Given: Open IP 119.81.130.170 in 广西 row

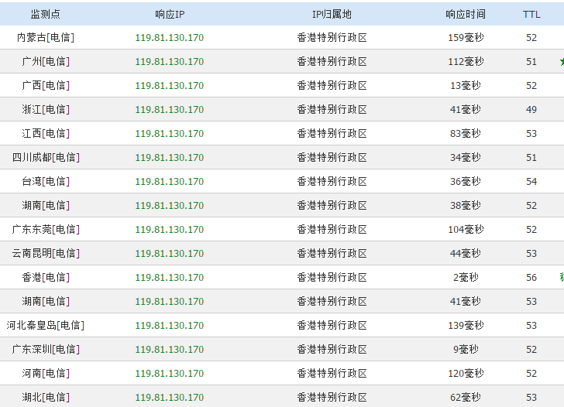Looking at the screenshot, I should click(170, 86).
